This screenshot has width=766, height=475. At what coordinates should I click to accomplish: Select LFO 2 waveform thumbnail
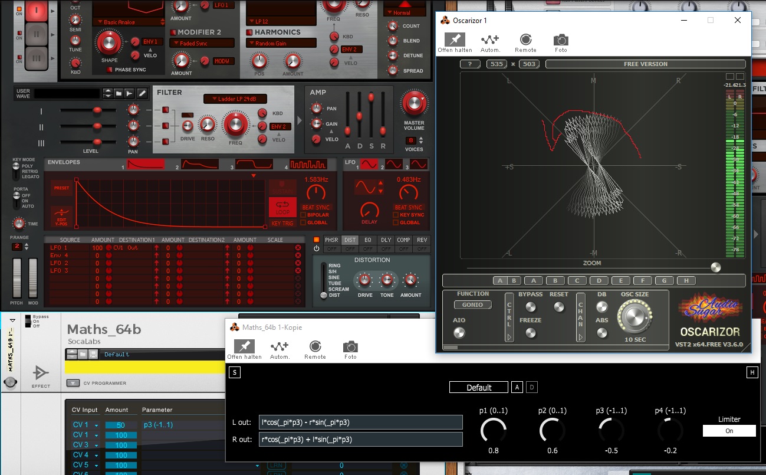click(394, 164)
